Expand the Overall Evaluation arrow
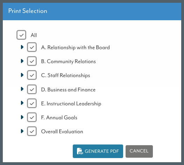184x165 pixels. [x=22, y=131]
